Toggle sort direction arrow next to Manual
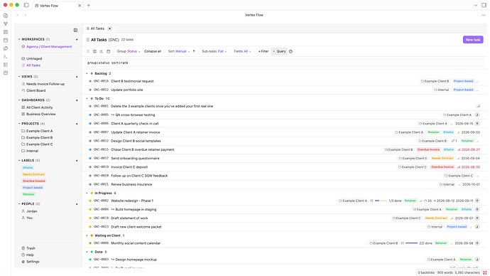This screenshot has height=276, width=490. click(x=194, y=51)
